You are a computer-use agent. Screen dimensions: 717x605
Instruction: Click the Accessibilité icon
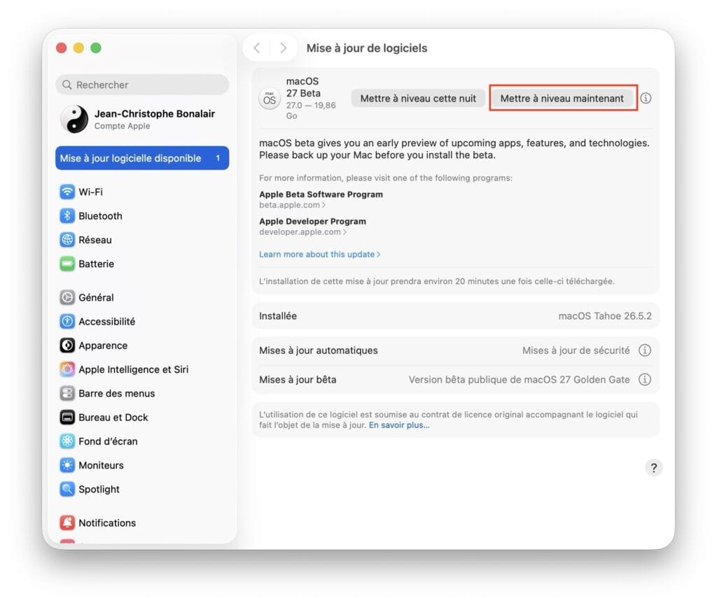(67, 322)
